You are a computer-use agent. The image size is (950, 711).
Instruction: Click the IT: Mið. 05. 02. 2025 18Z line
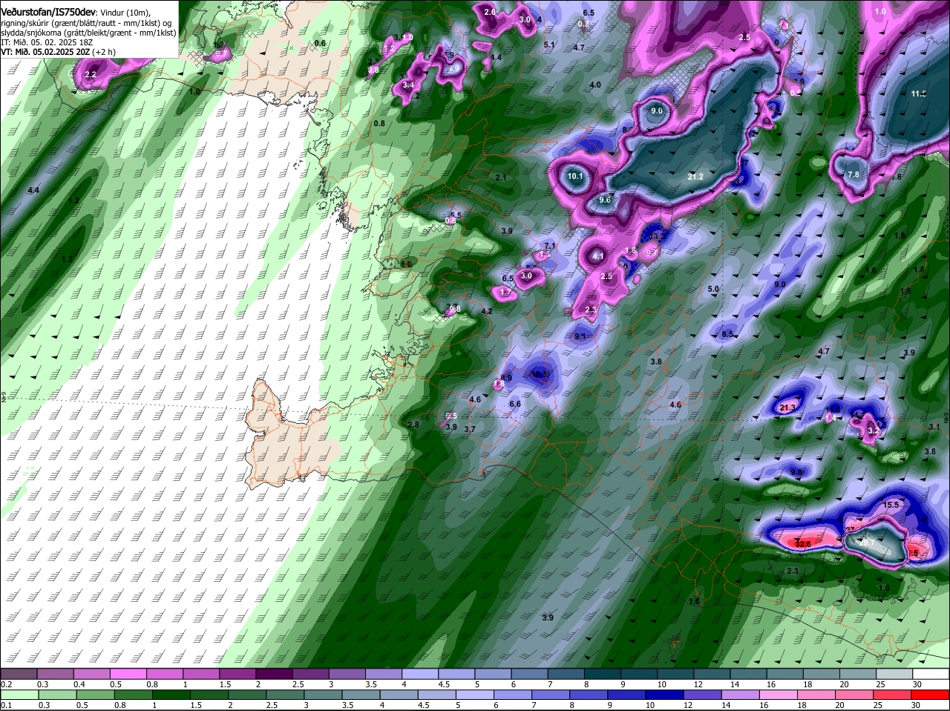[47, 42]
